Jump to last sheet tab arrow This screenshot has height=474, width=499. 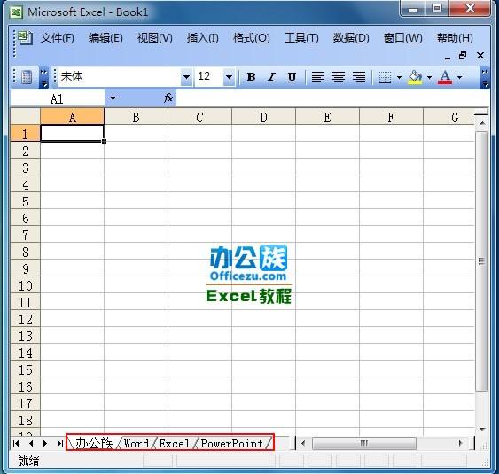coord(59,443)
